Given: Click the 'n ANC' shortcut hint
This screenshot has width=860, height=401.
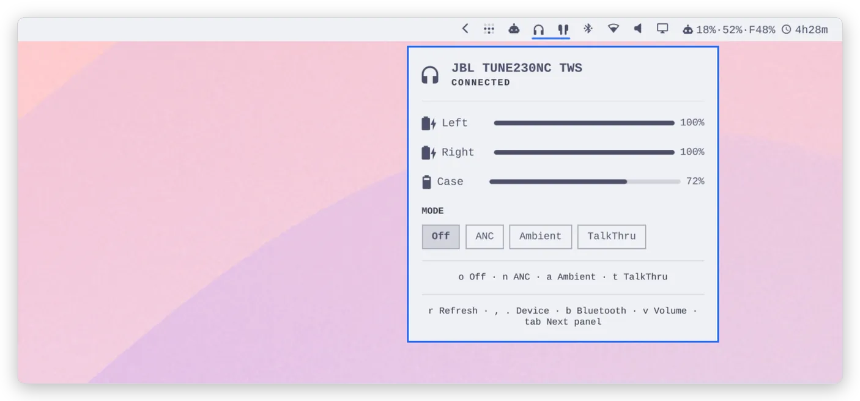Looking at the screenshot, I should pos(516,277).
